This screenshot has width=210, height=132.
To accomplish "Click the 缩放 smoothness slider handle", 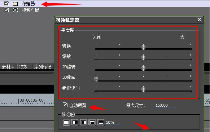I will click(x=143, y=58).
